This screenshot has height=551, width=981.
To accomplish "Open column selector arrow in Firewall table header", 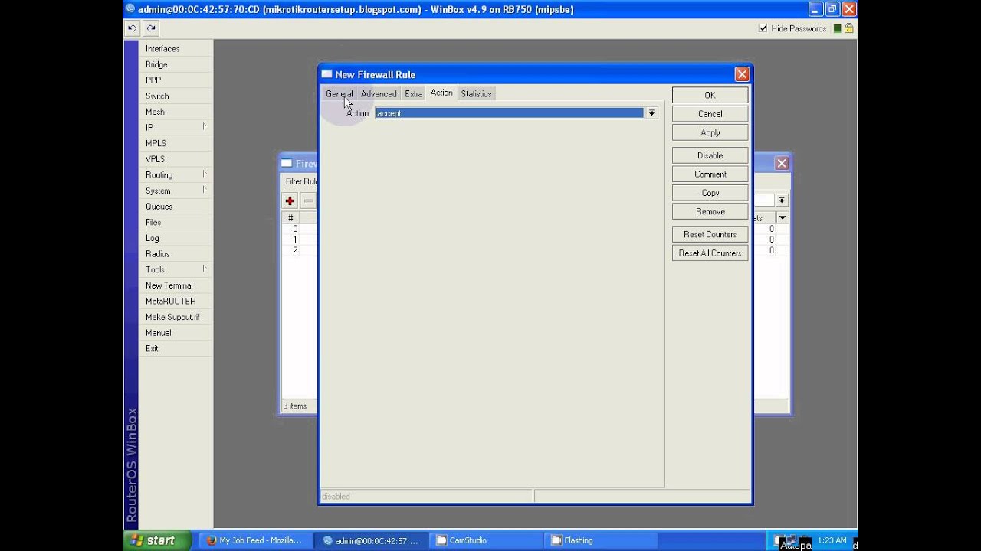I will [x=782, y=218].
